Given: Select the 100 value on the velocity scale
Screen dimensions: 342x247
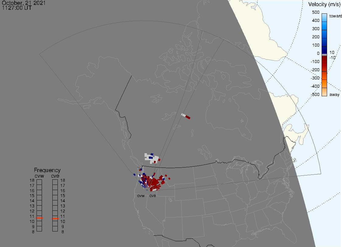Looking at the screenshot, I should point(316,45).
